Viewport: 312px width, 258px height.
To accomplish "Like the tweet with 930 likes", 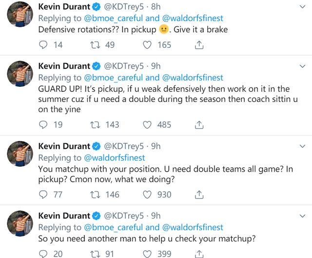I will (147, 195).
